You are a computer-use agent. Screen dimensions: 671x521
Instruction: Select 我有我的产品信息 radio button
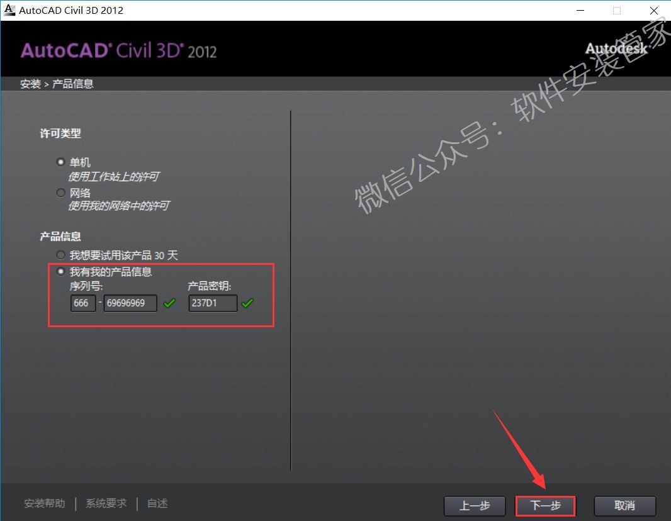(61, 272)
